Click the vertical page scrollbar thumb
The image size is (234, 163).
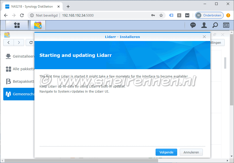(x=232, y=70)
